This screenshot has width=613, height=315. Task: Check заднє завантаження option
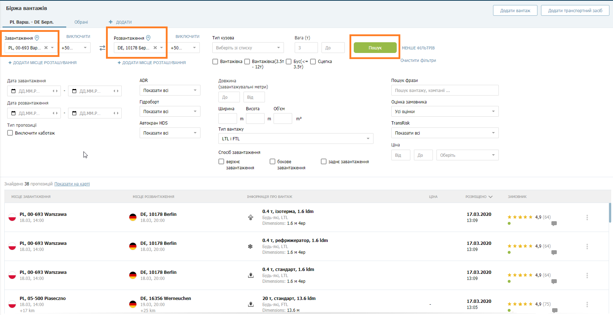[324, 161]
